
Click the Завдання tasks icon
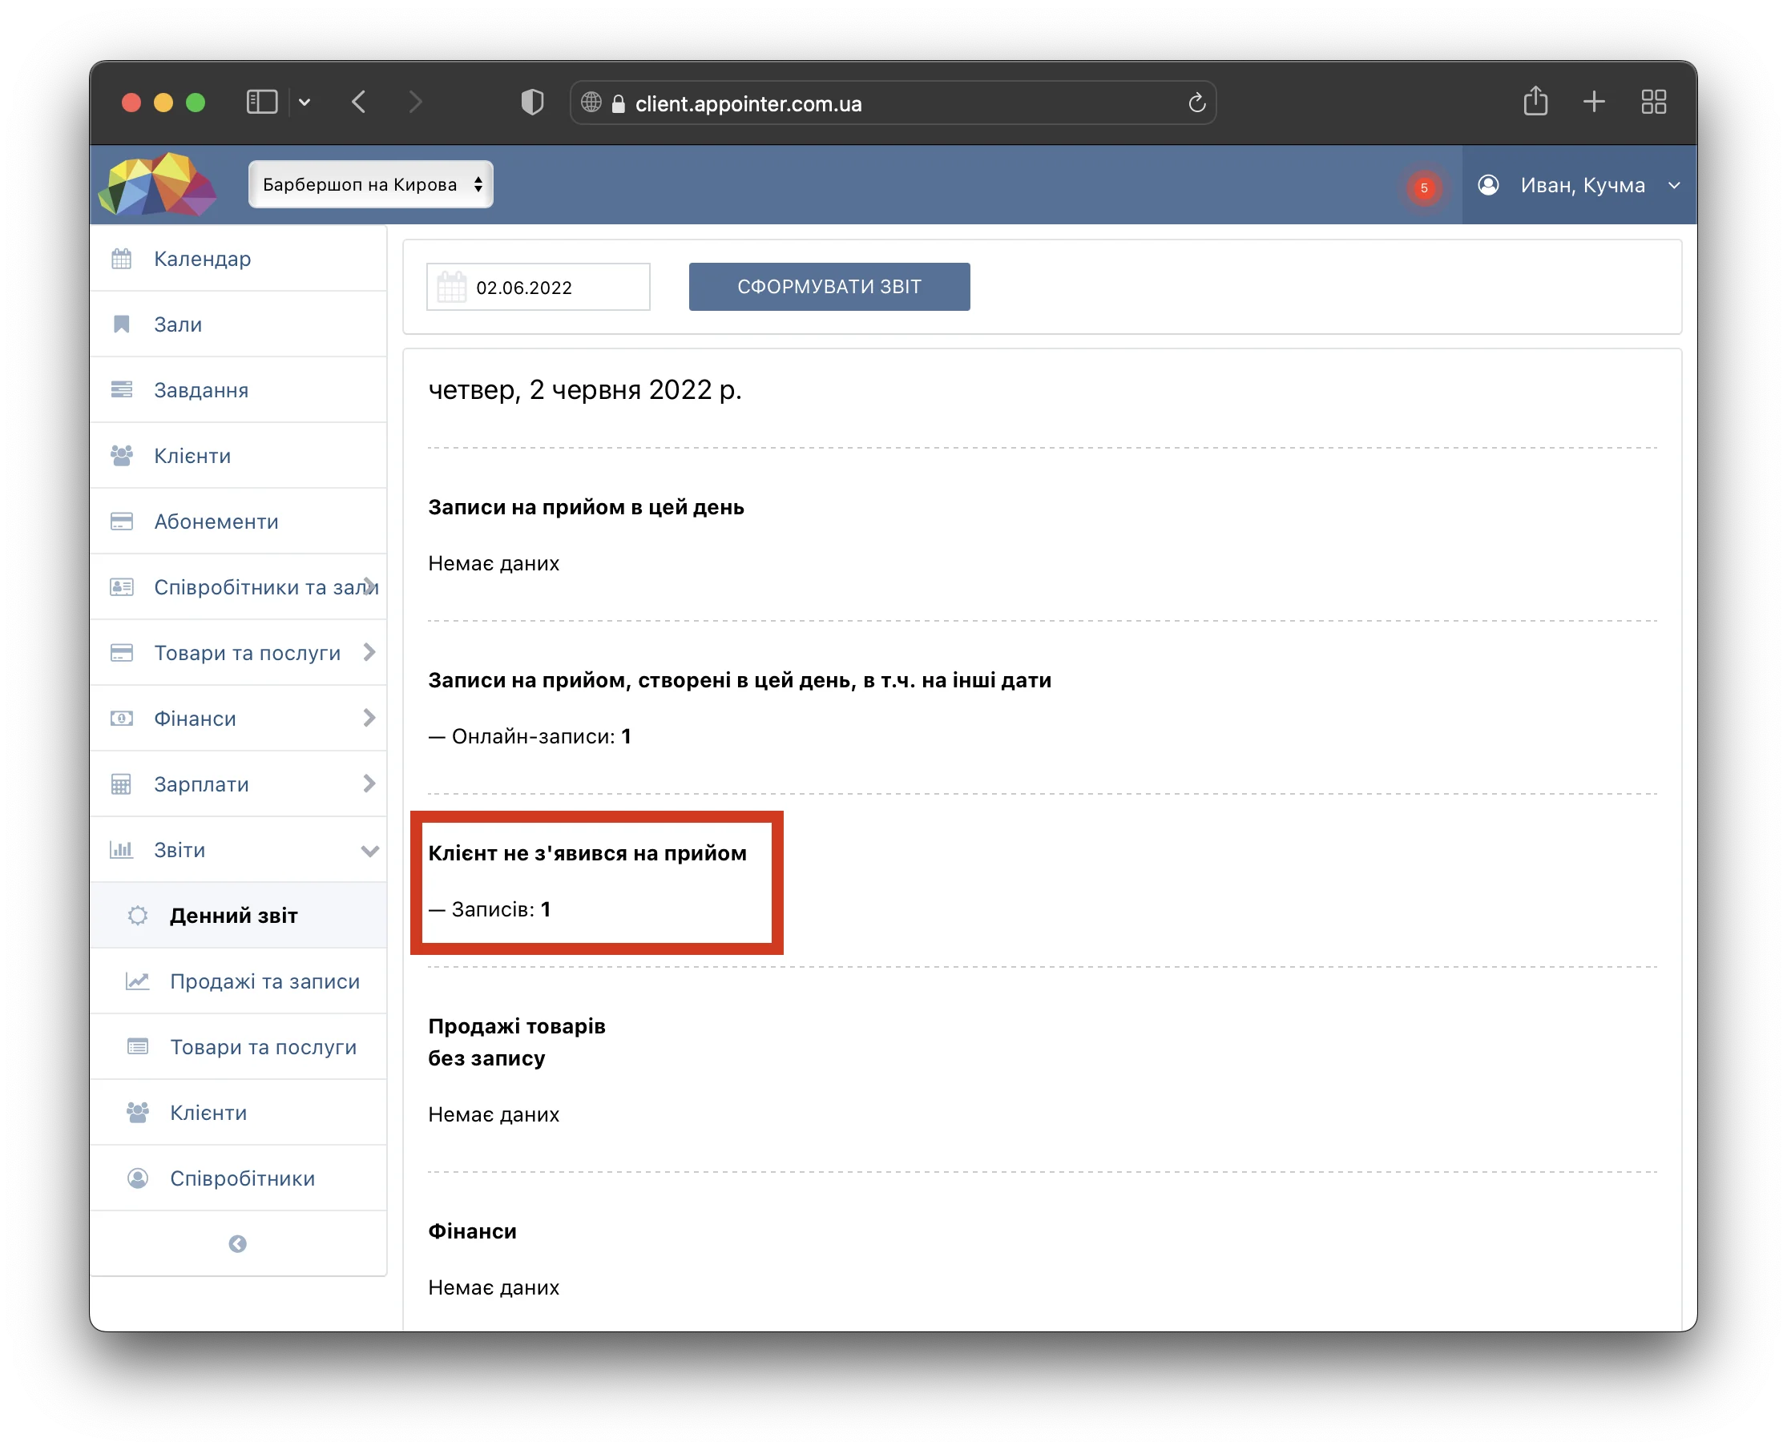[122, 390]
